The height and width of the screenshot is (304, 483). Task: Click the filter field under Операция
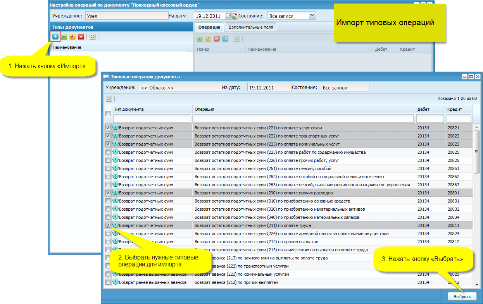[304, 119]
